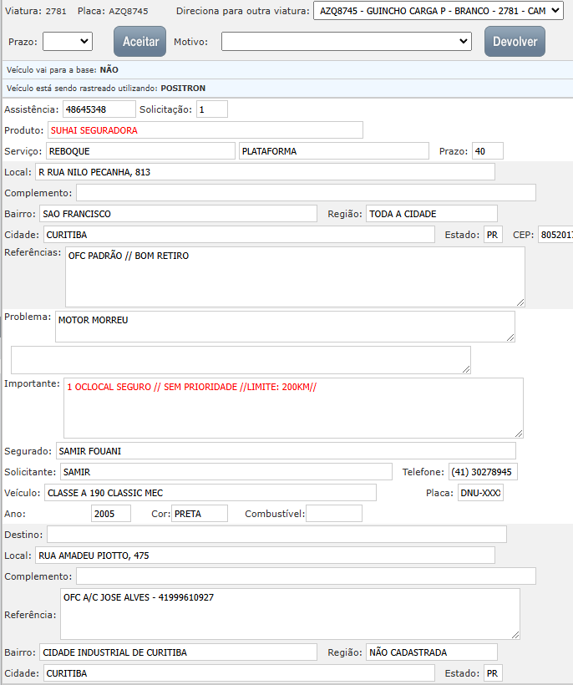The width and height of the screenshot is (573, 685).
Task: Click the empty Combustível field
Action: (x=333, y=514)
